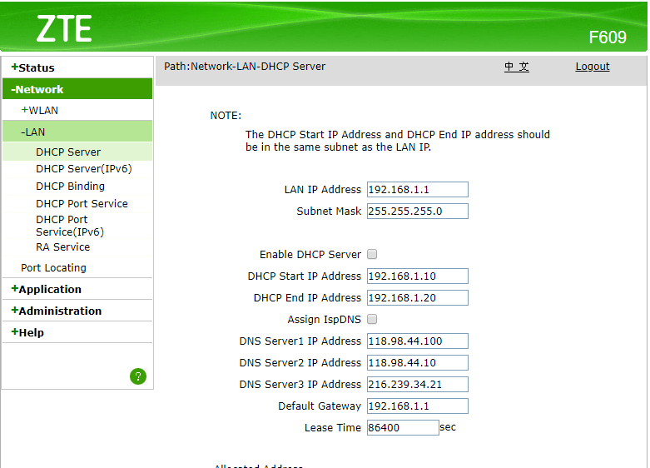Click the 'sec' unit label
Viewport: 650px width, 468px height.
448,427
